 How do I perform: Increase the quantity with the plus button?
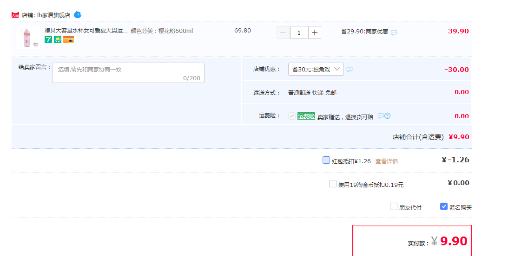[315, 32]
